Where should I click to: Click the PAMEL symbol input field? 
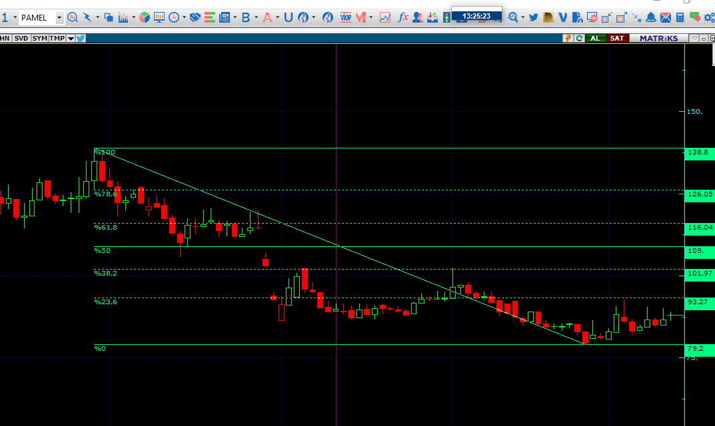point(37,17)
